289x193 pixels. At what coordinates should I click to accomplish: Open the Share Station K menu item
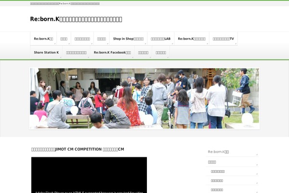click(46, 53)
